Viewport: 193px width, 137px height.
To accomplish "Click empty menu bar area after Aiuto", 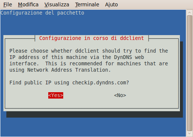I will pyautogui.click(x=154, y=4).
